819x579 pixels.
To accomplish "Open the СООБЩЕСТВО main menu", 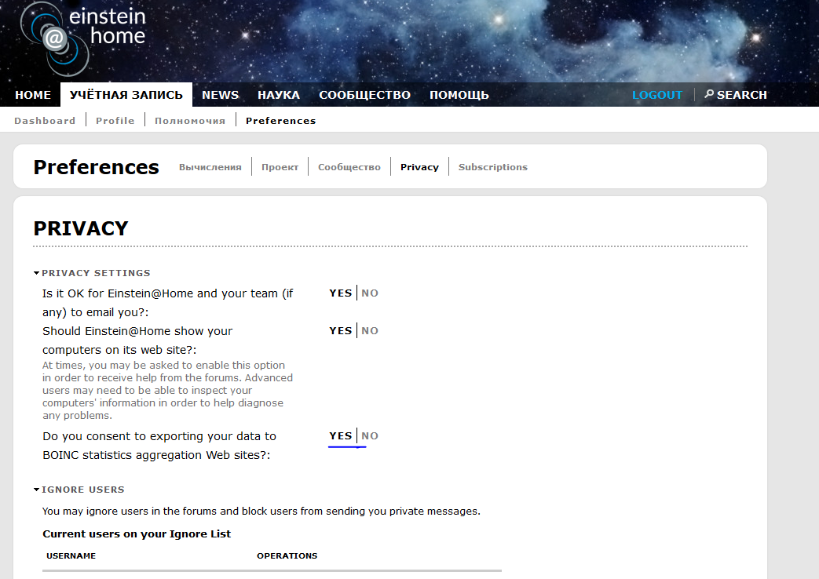I will tap(364, 95).
